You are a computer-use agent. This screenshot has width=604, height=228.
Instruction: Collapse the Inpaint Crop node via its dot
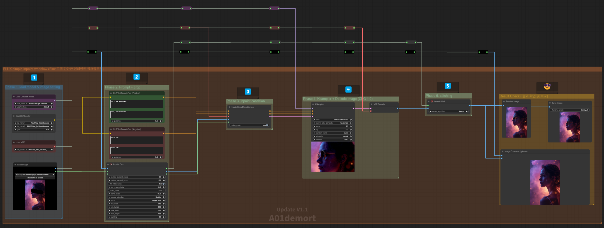click(108, 164)
